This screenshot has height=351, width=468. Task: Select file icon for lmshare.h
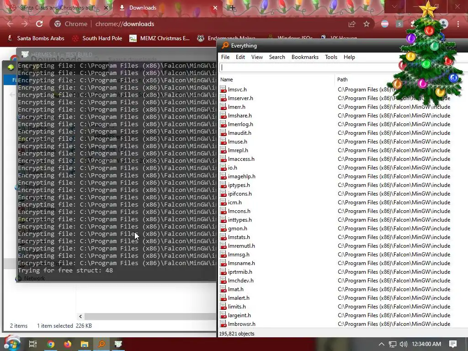pyautogui.click(x=223, y=116)
